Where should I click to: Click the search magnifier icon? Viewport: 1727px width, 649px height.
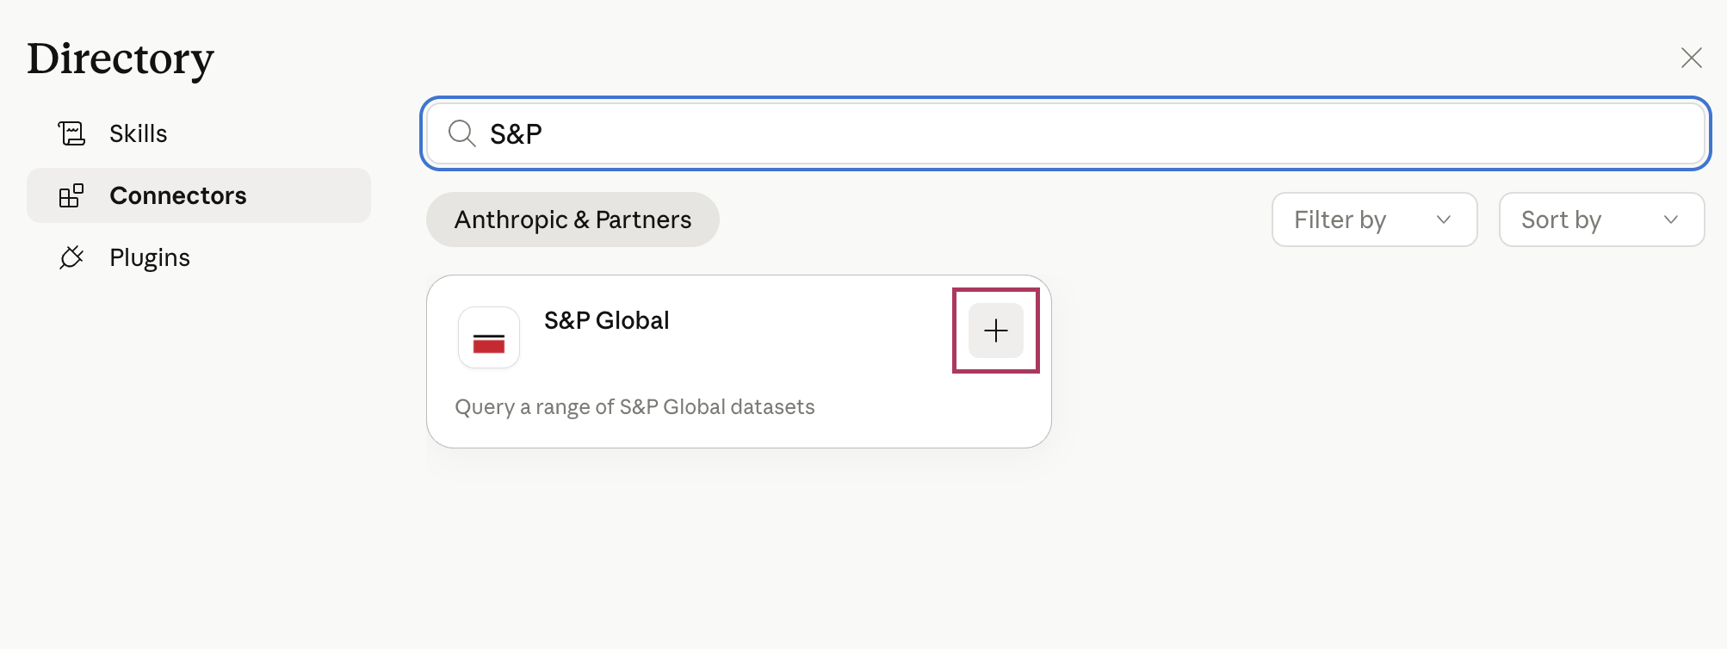coord(462,133)
